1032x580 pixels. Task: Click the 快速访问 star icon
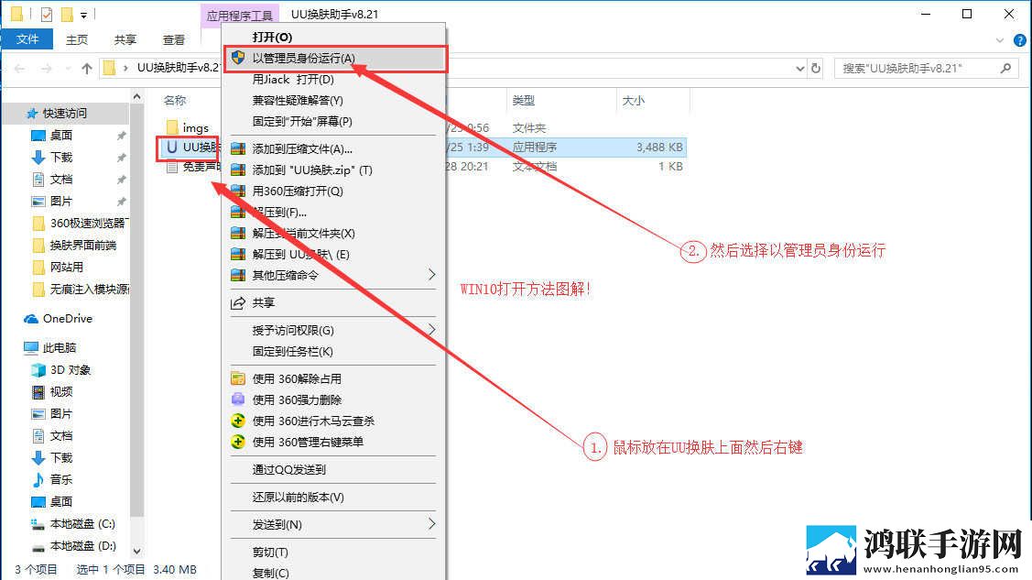(x=31, y=114)
